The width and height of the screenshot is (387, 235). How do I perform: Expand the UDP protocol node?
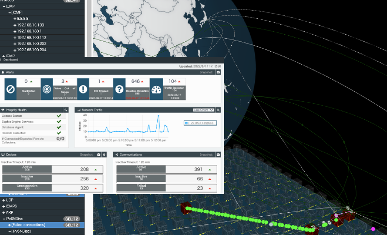click(4, 200)
